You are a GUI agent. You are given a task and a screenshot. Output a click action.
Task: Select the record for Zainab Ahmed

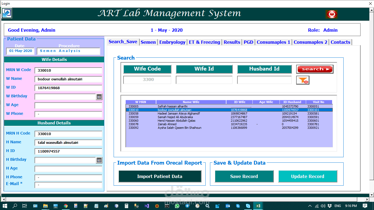pos(192,124)
